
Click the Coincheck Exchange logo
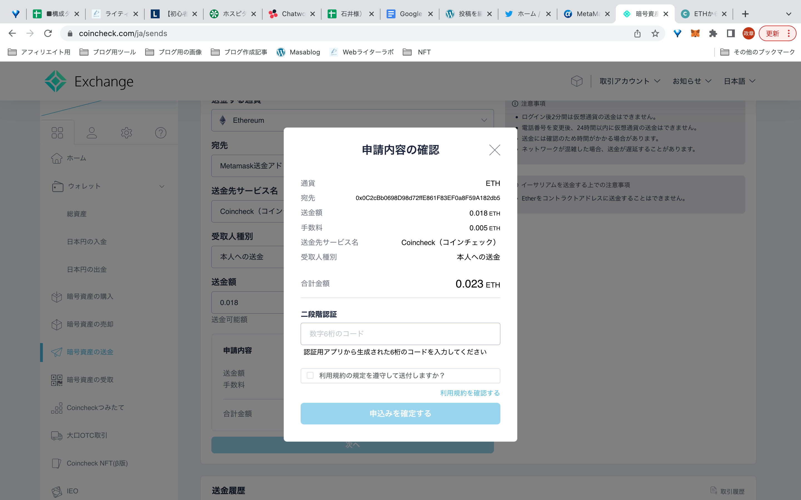point(89,81)
